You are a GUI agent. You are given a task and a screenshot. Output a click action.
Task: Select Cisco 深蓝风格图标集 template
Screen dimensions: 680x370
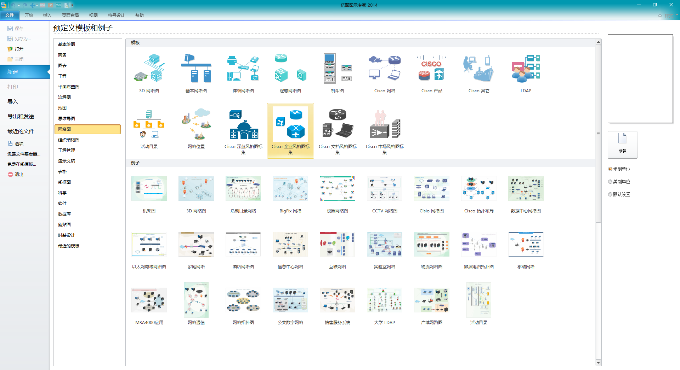pos(243,131)
